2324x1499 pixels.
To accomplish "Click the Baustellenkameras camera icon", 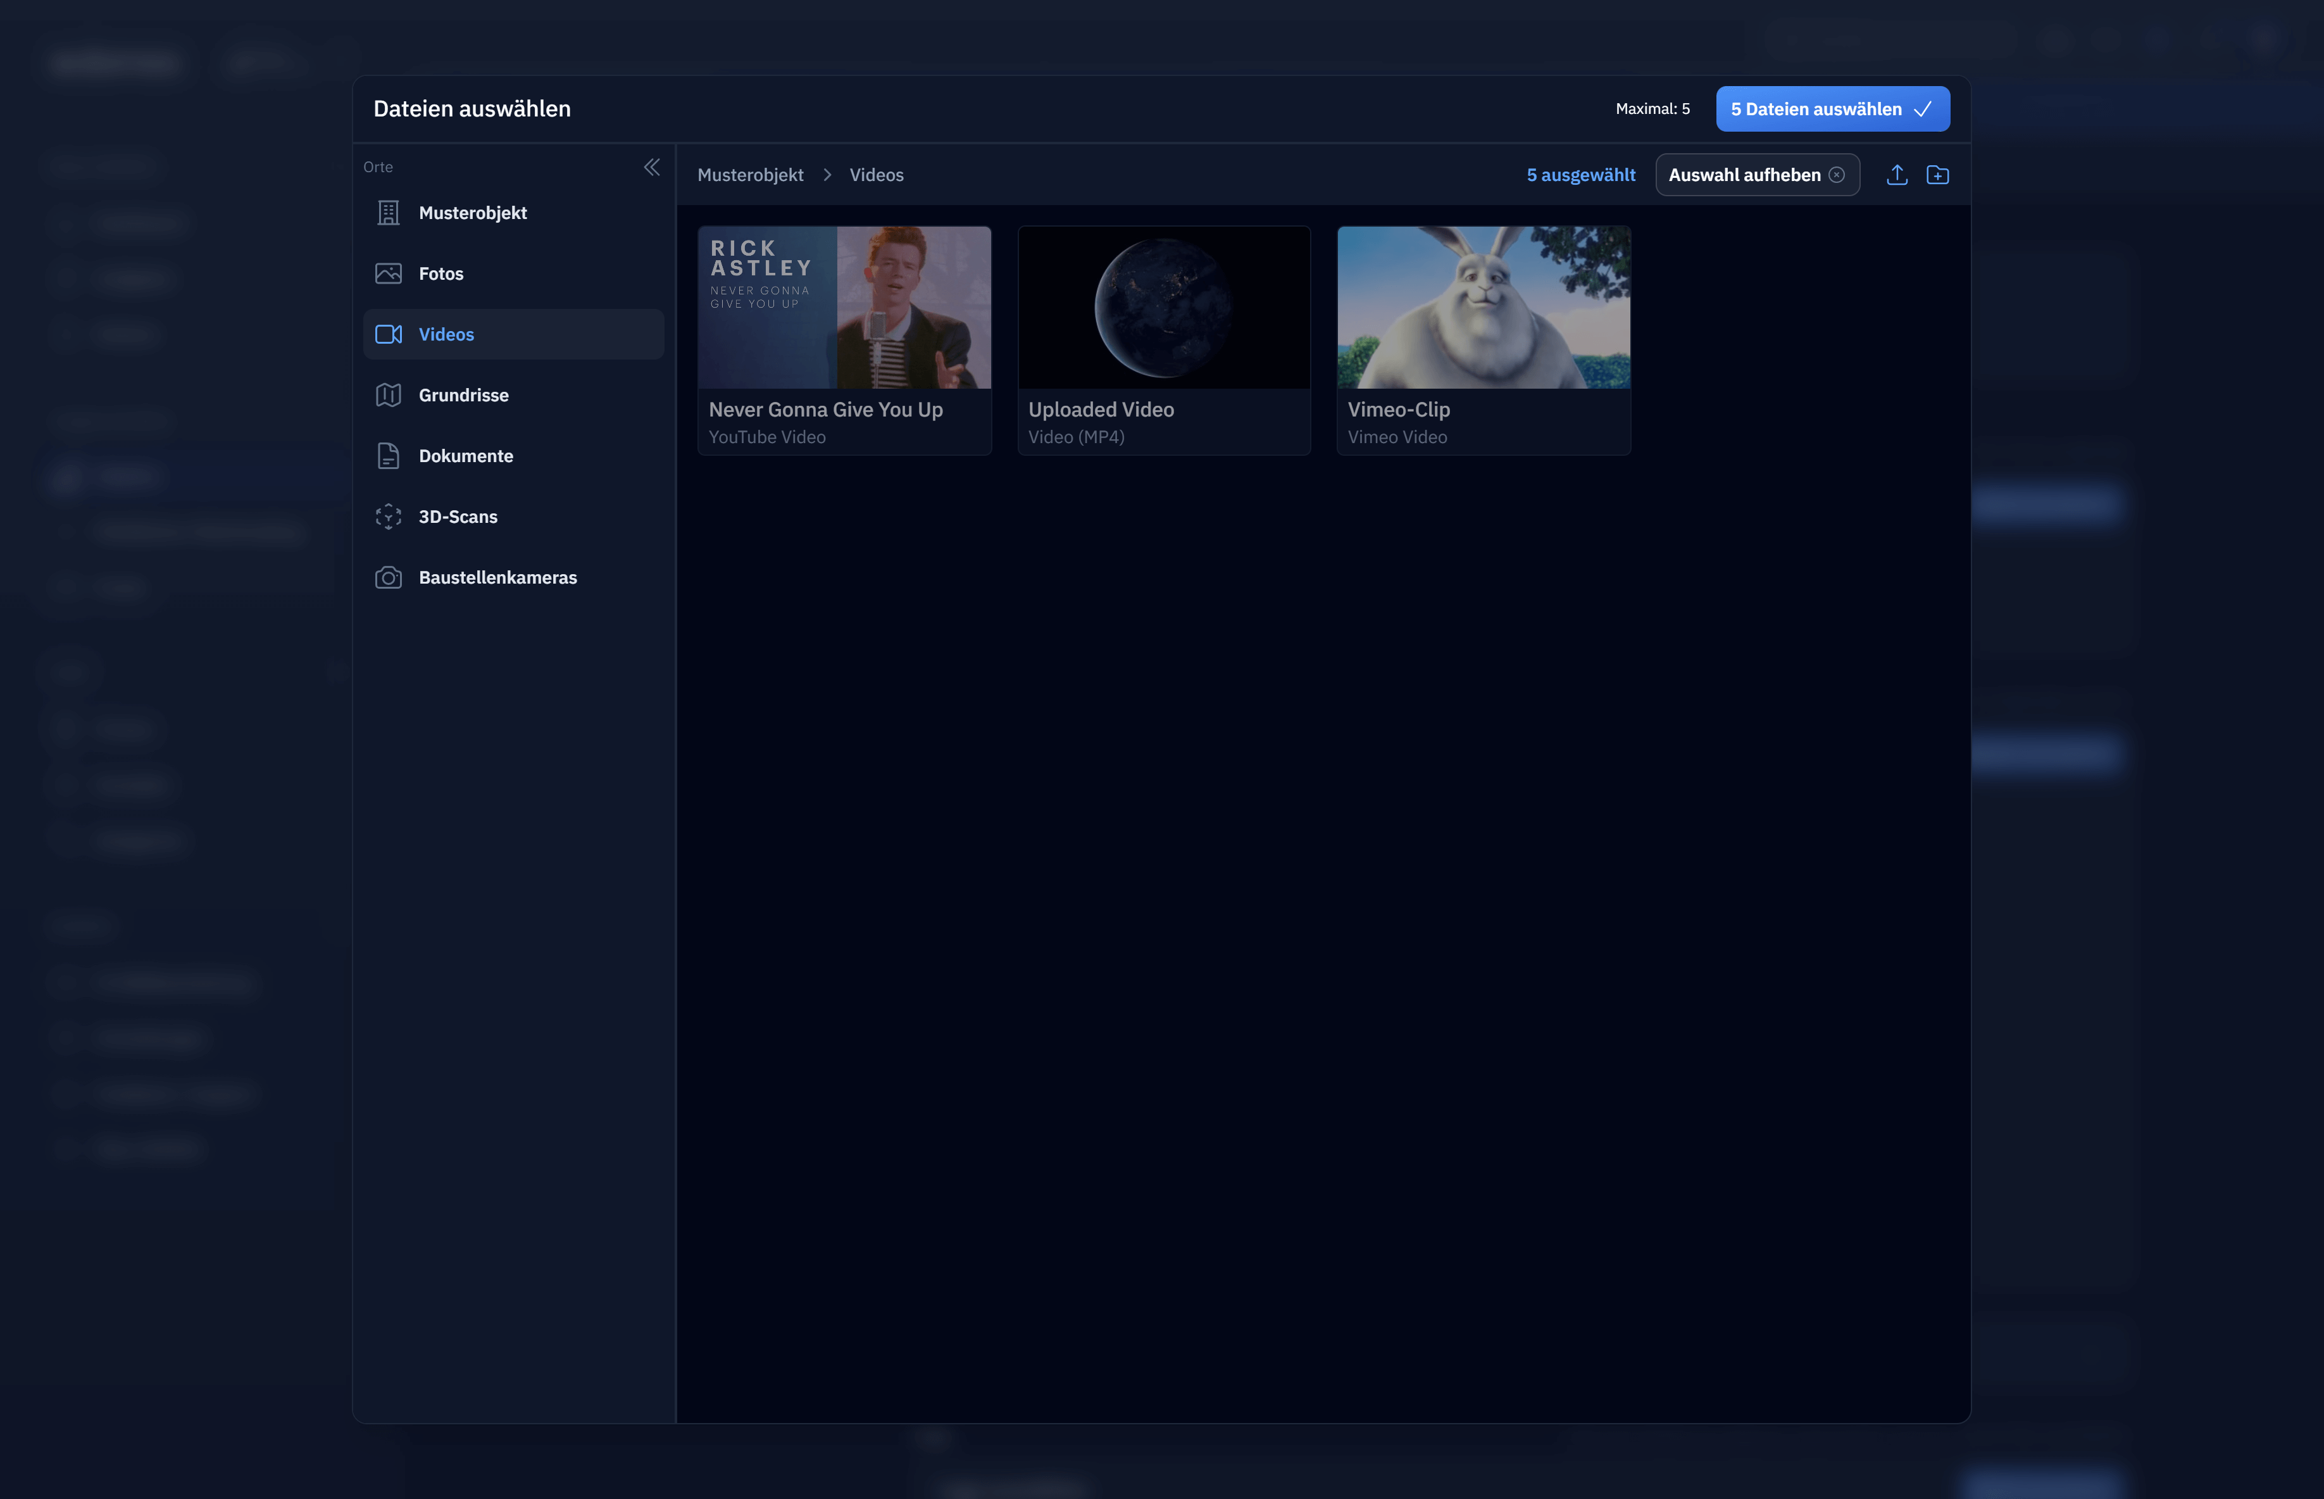I will 389,577.
